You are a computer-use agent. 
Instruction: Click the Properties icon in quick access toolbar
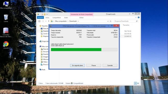coord(42,14)
